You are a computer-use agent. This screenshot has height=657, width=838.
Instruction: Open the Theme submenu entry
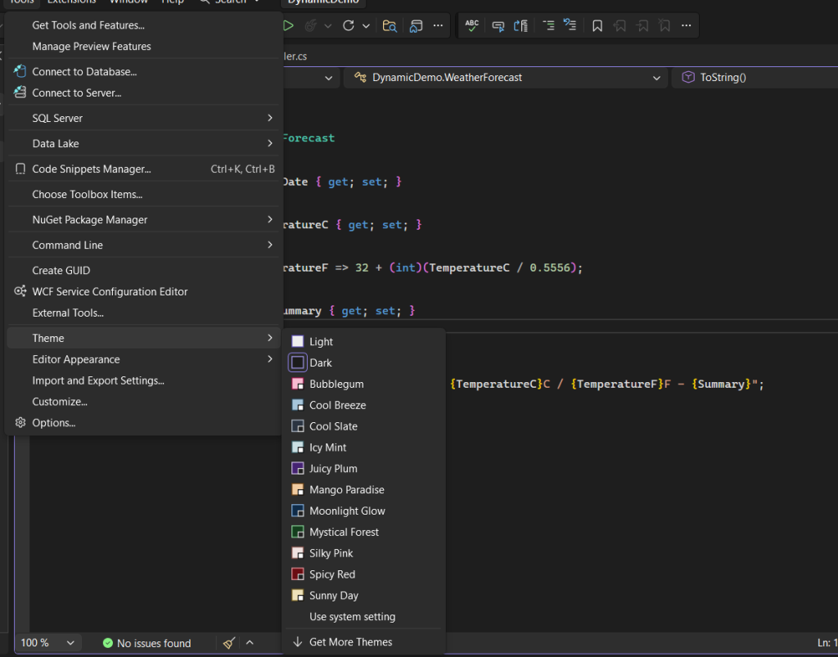tap(143, 338)
